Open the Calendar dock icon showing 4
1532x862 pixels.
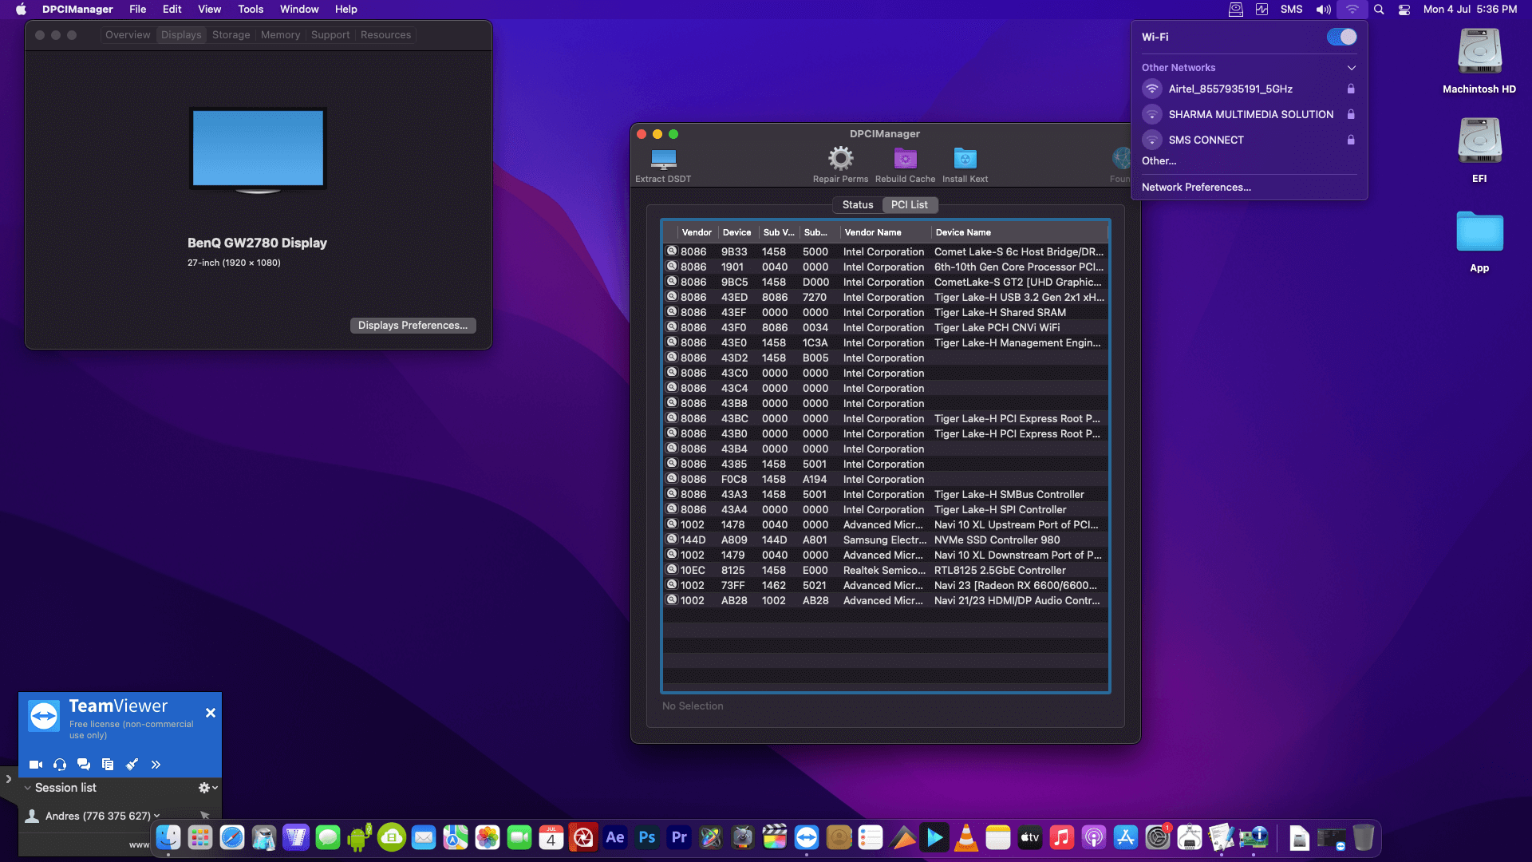551,837
